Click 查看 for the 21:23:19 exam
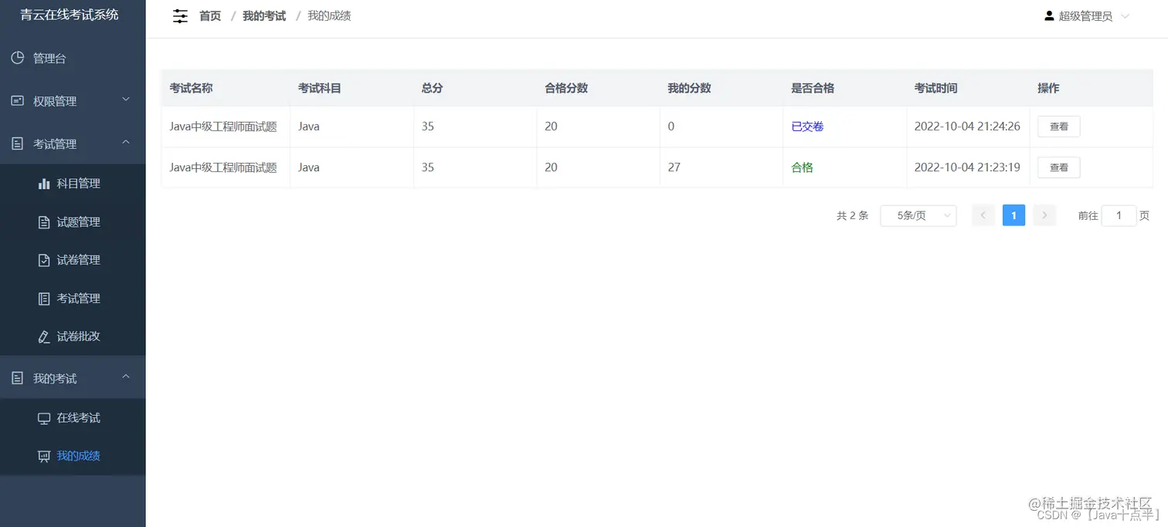The width and height of the screenshot is (1168, 527). [x=1058, y=167]
